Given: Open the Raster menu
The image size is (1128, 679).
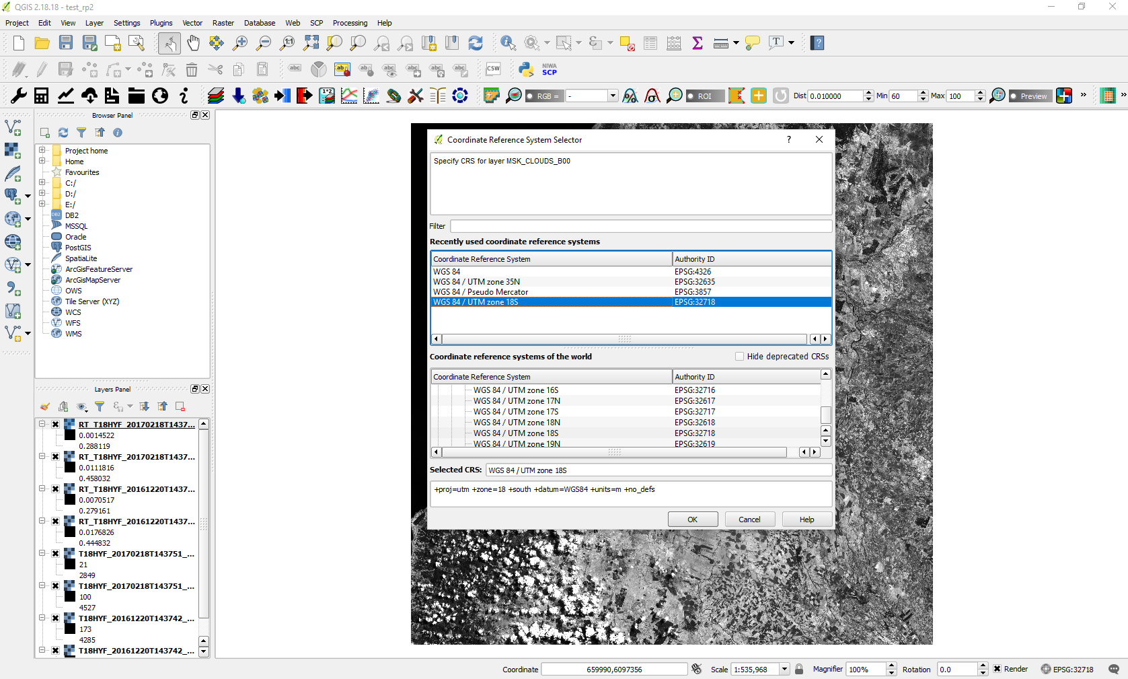Looking at the screenshot, I should pyautogui.click(x=223, y=23).
